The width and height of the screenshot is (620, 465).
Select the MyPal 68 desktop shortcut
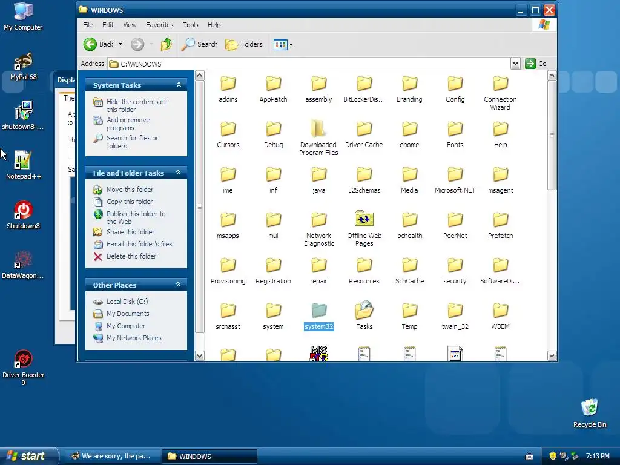point(24,67)
